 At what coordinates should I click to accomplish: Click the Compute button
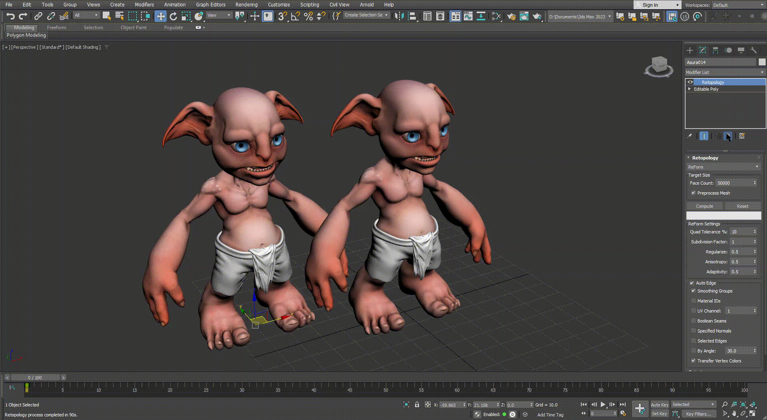(x=704, y=206)
